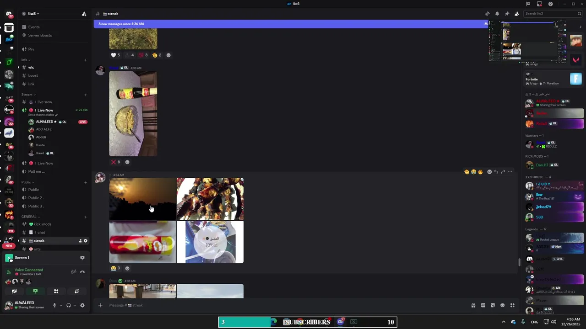The height and width of the screenshot is (329, 586).
Task: Open notification settings bell icon
Action: (497, 14)
